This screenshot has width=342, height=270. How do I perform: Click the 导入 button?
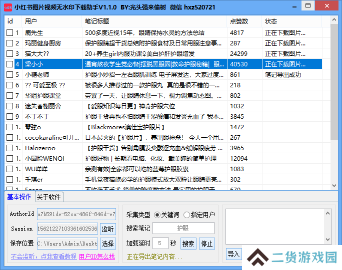click(x=233, y=254)
